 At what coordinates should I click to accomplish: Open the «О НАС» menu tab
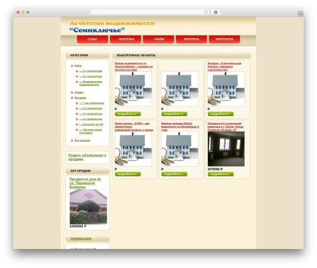tap(93, 39)
